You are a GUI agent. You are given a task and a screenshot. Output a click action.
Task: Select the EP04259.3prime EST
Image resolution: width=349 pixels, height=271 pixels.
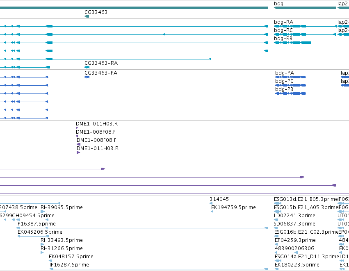click(276, 244)
